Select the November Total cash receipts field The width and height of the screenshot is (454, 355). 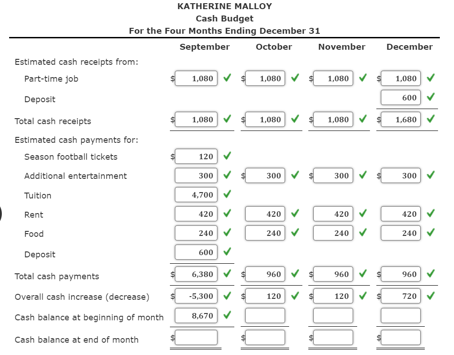[x=333, y=119]
